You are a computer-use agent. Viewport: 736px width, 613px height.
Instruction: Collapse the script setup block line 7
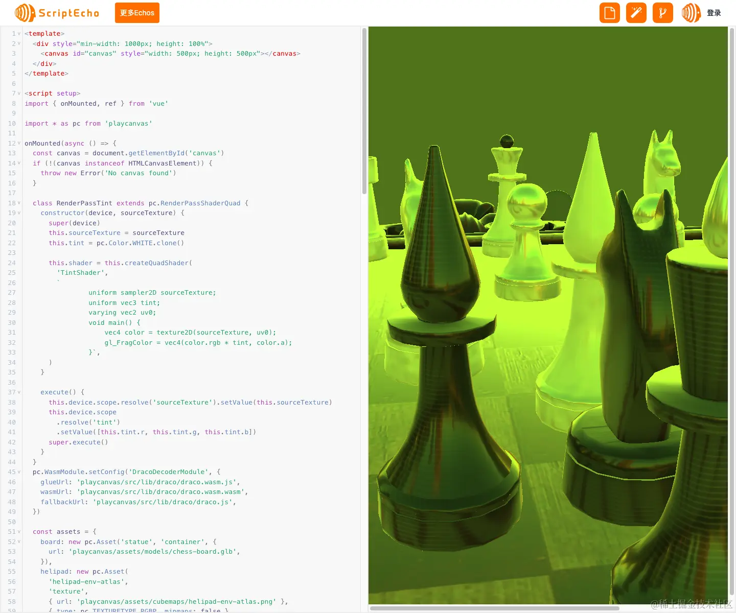(19, 93)
